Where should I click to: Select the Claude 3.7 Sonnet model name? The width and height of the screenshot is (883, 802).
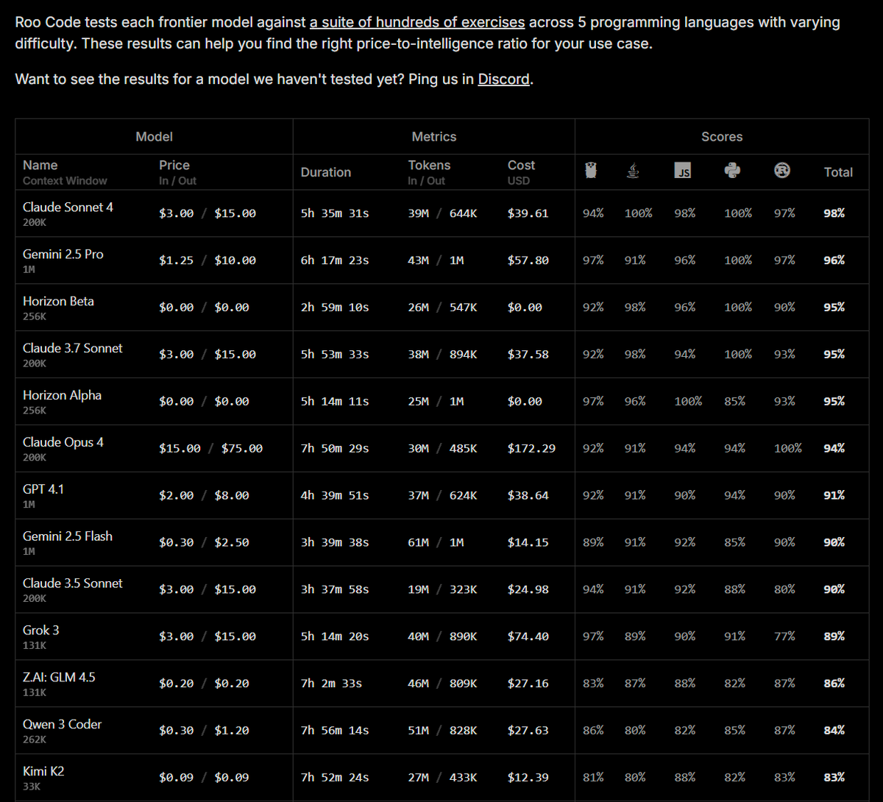[73, 349]
